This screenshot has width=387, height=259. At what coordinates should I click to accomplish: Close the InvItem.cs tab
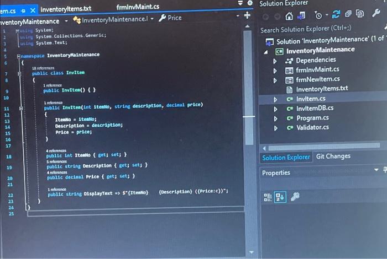pos(33,10)
